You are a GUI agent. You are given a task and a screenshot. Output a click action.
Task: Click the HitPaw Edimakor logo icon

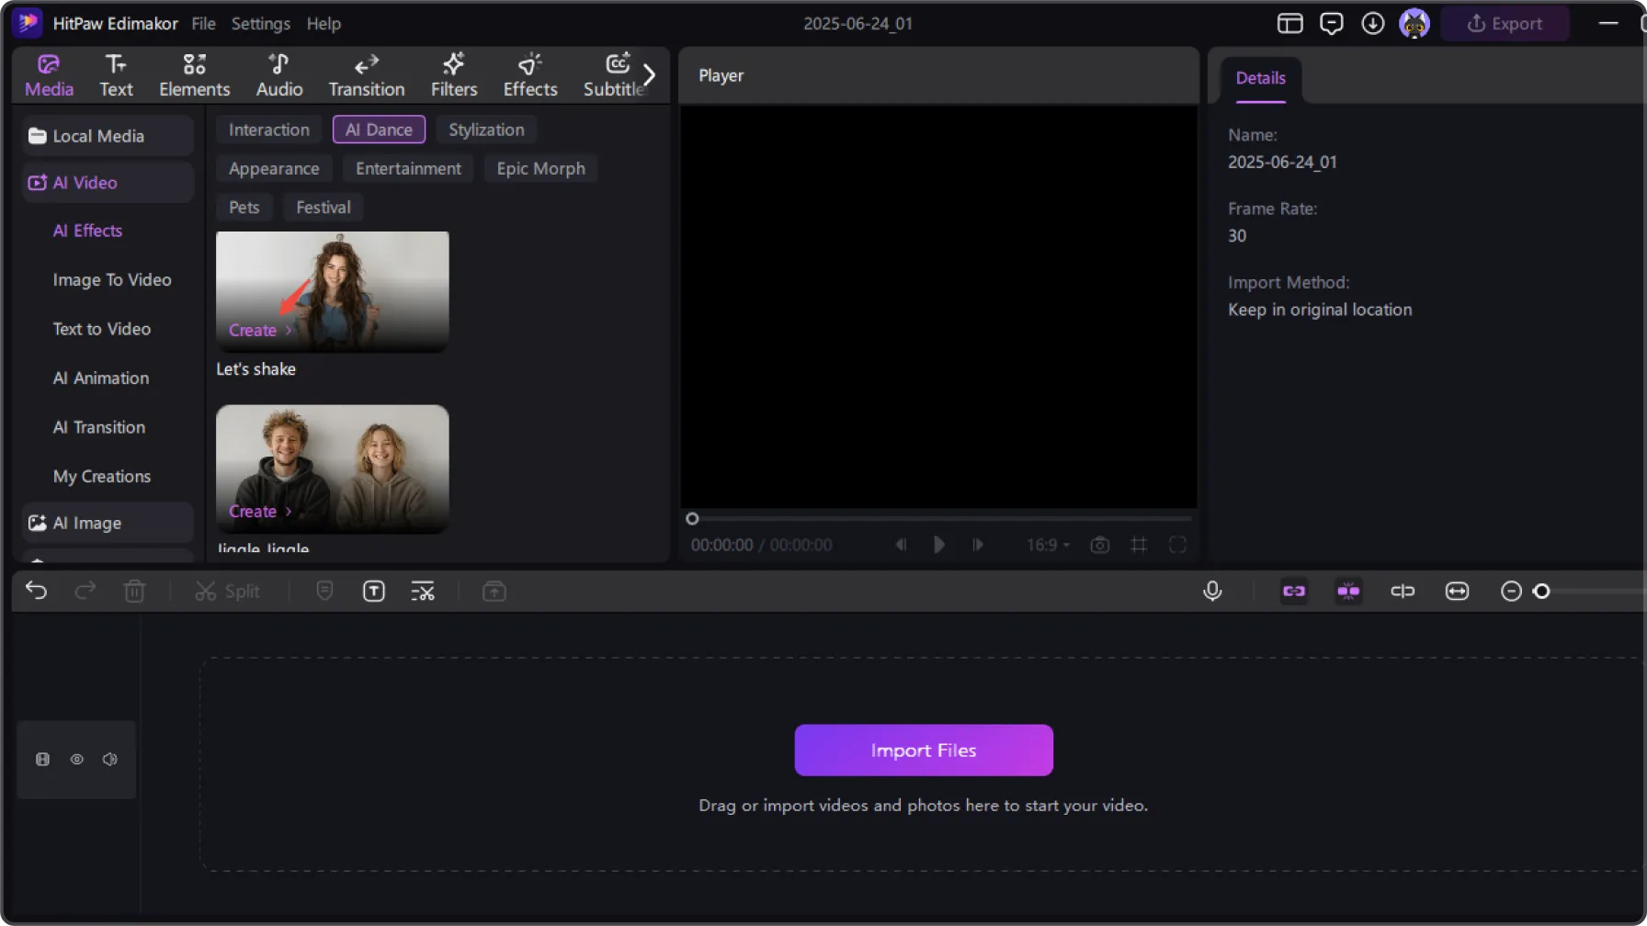28,23
